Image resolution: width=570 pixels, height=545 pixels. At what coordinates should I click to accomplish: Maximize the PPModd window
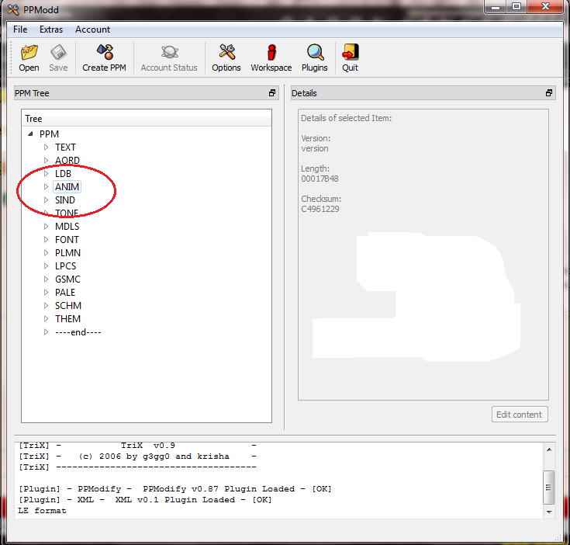click(516, 6)
